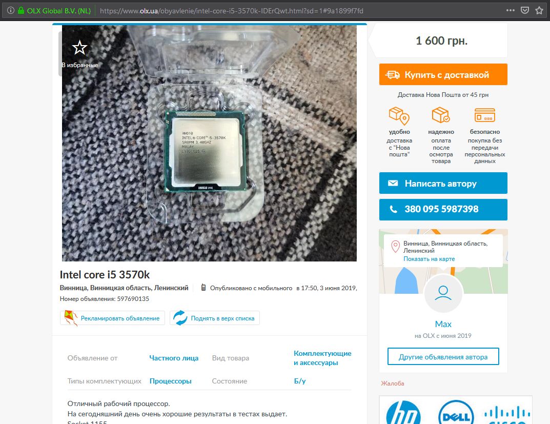Click 'Доставка Нова Пошта от 45 грн' text

[x=443, y=95]
